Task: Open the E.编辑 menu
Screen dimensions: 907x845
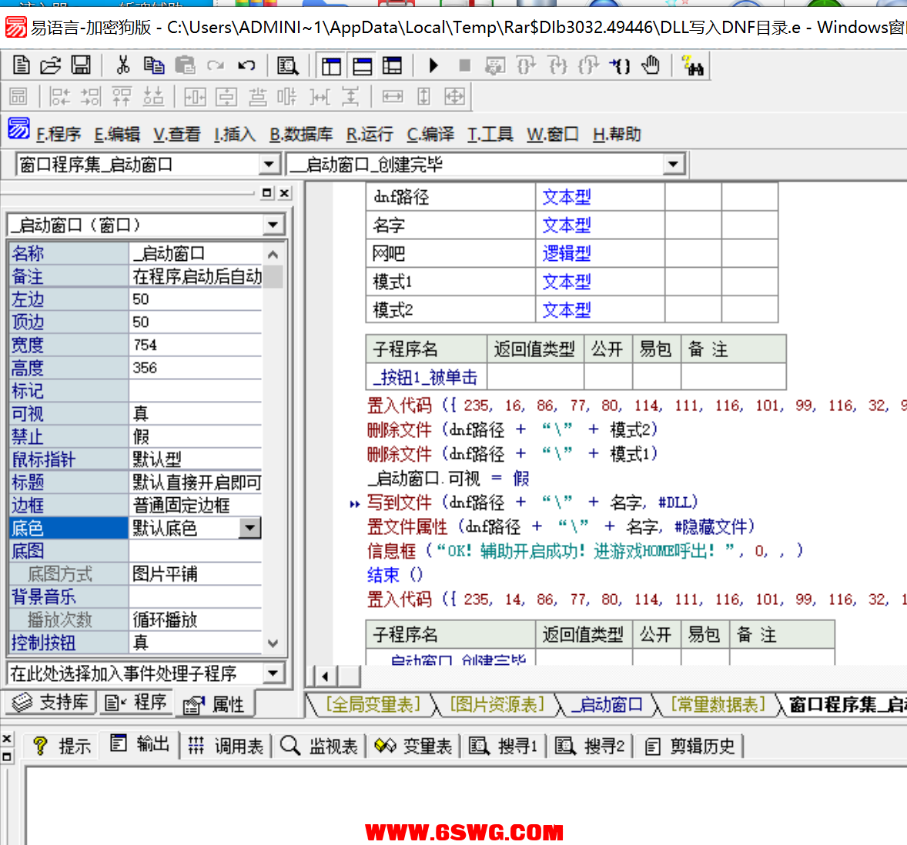Action: click(x=118, y=135)
